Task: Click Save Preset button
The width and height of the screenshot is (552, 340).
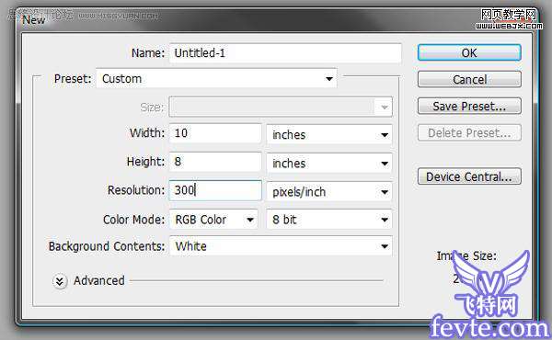Action: (x=469, y=106)
